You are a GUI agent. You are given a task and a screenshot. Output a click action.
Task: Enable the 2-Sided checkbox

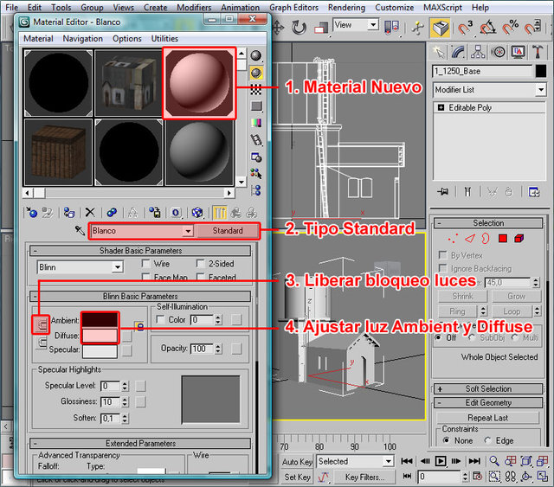coord(201,263)
